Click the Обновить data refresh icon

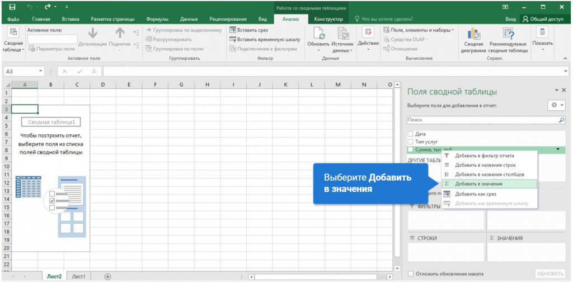click(x=318, y=34)
